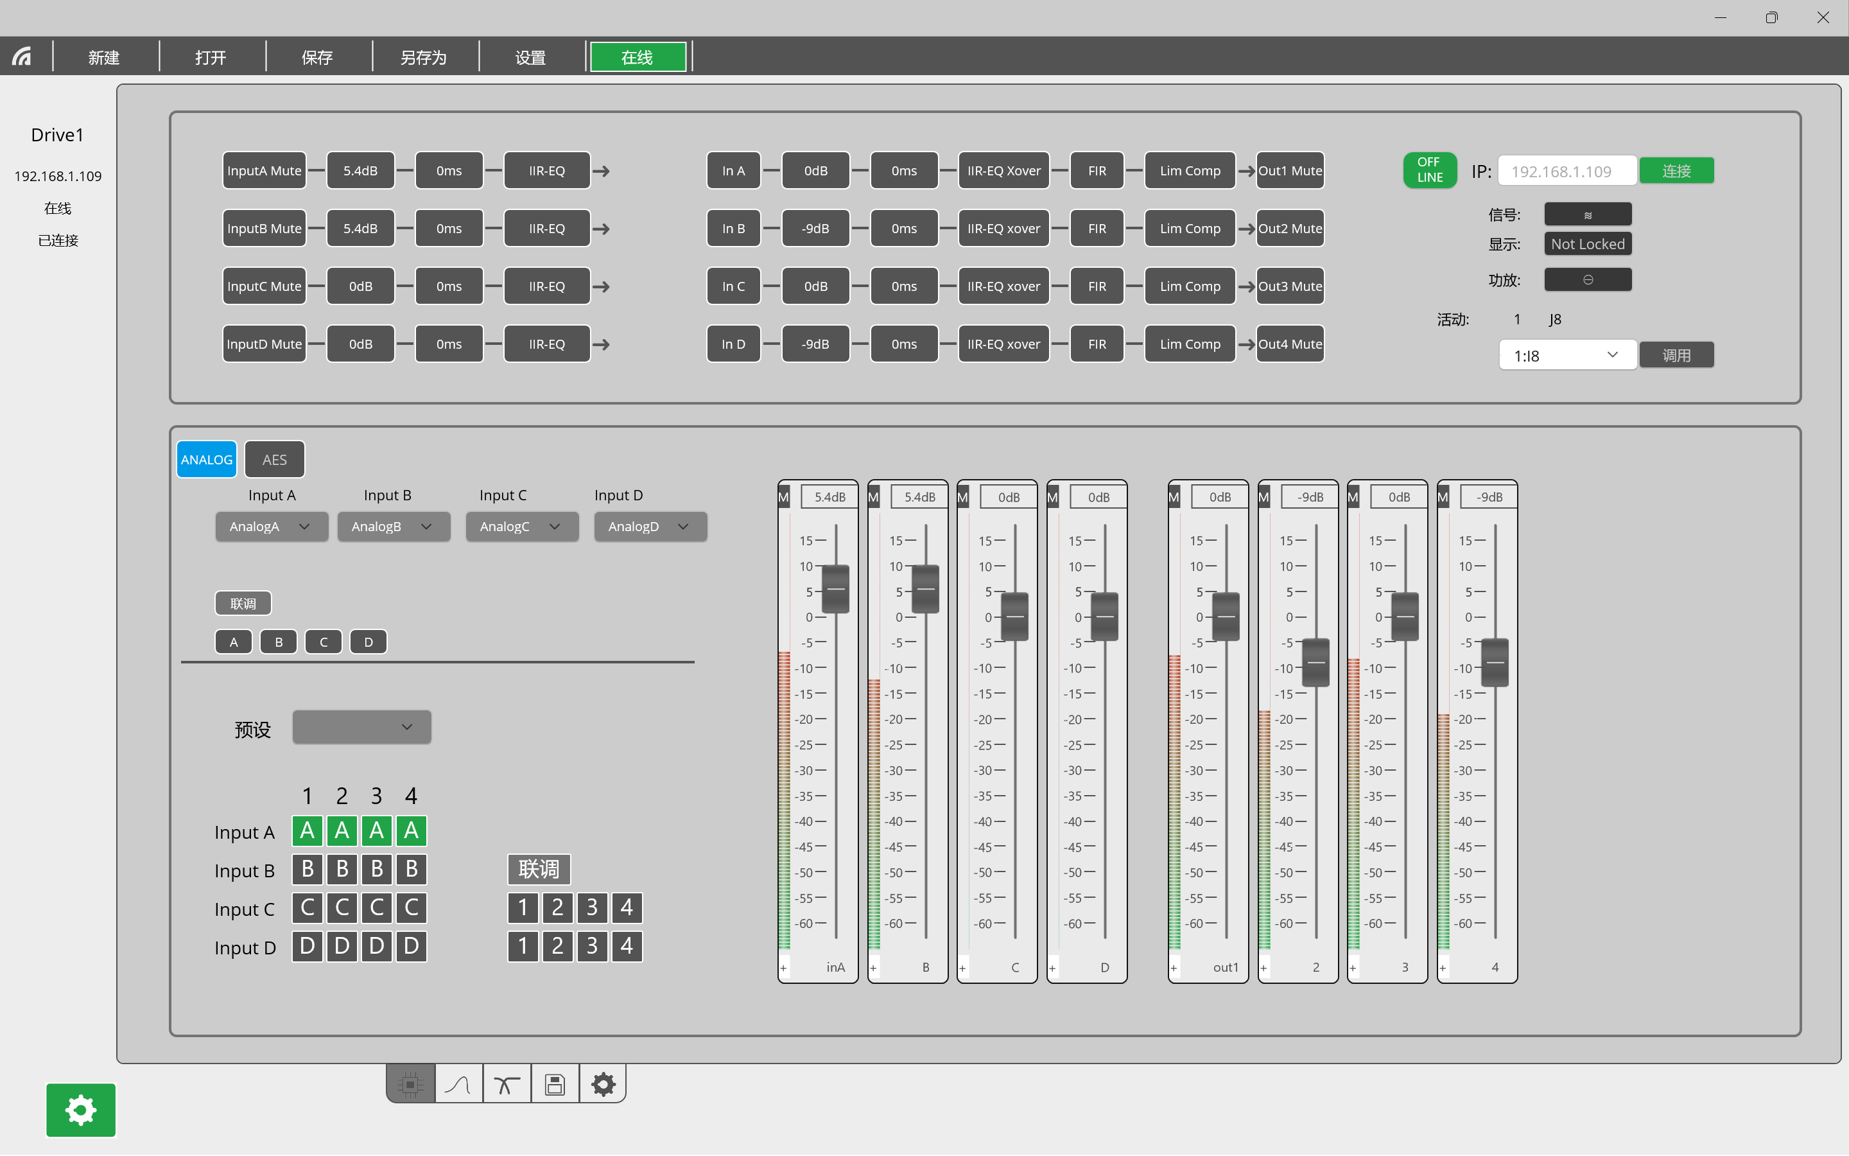Open the 预设 preset dropdown
The image size is (1849, 1156).
[361, 727]
